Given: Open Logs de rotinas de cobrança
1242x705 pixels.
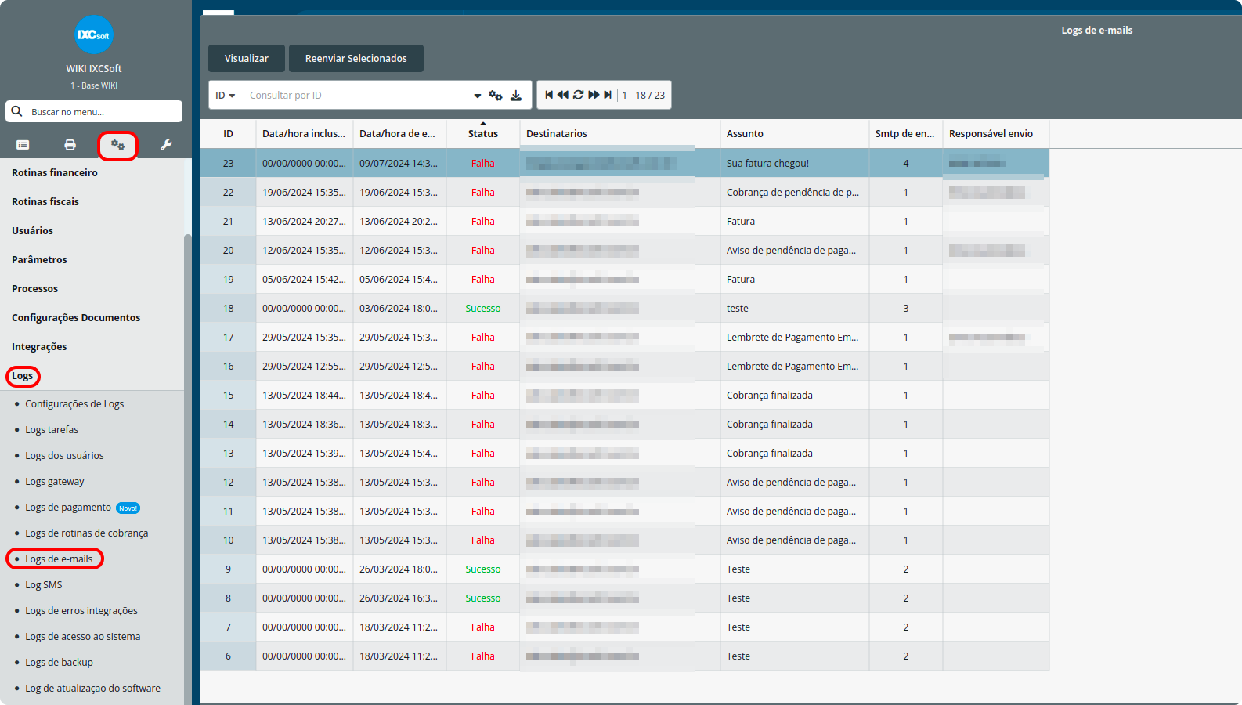Looking at the screenshot, I should click(86, 533).
